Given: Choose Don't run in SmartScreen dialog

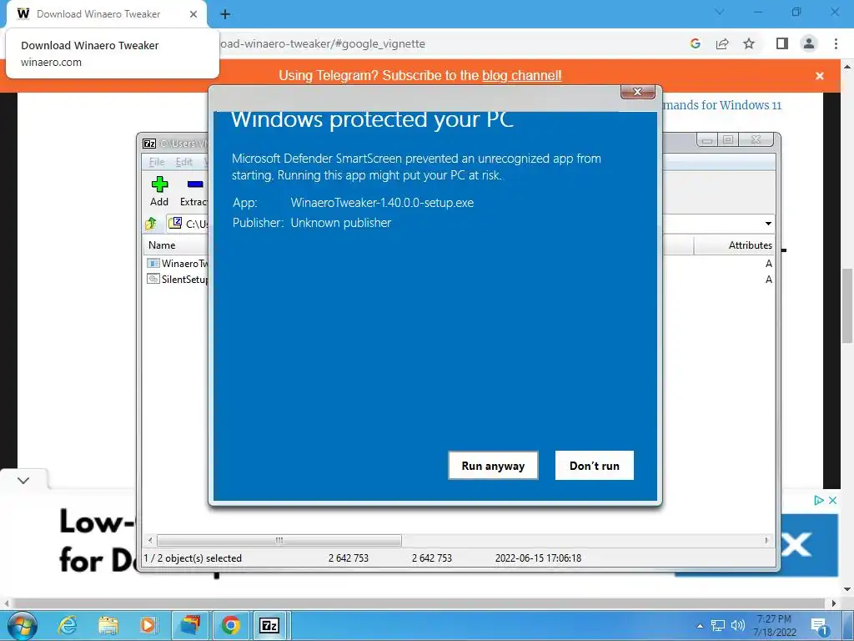Looking at the screenshot, I should pyautogui.click(x=594, y=466).
